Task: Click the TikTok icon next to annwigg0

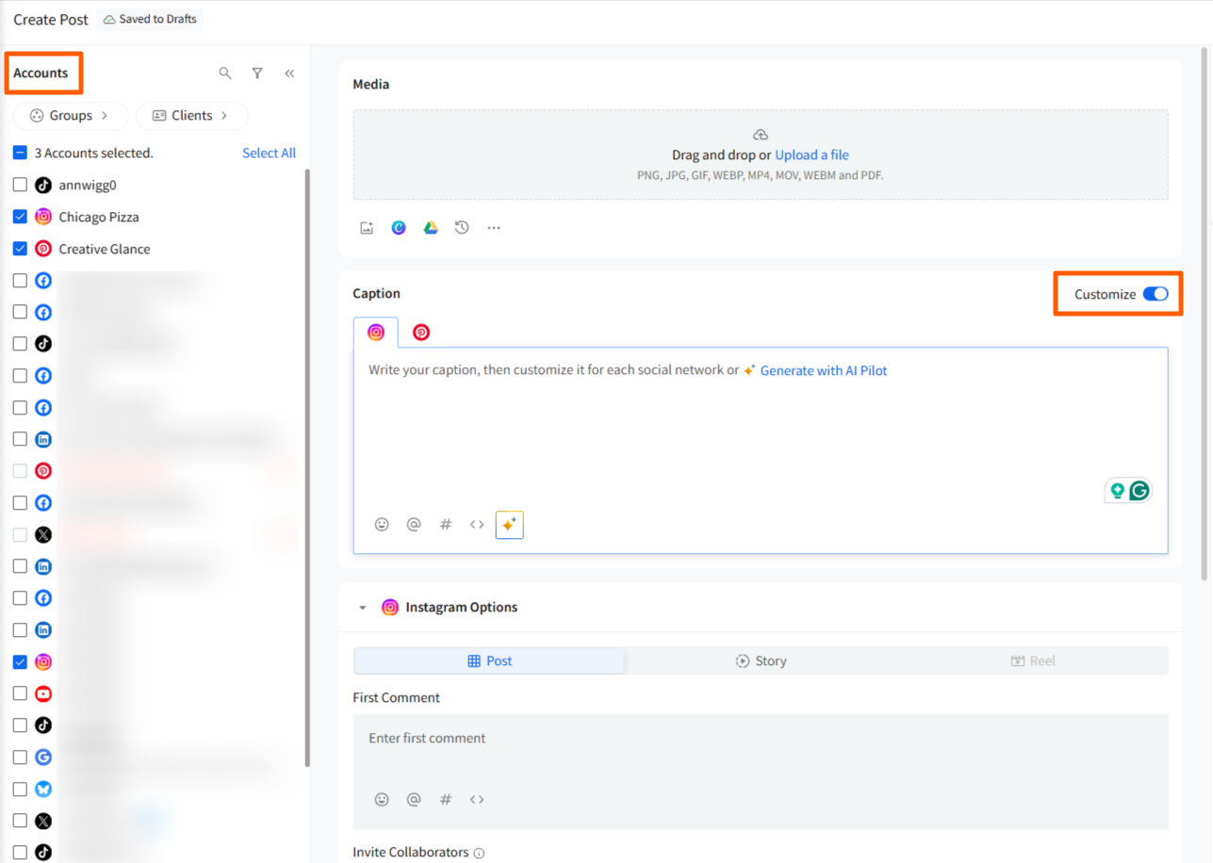Action: pos(43,186)
